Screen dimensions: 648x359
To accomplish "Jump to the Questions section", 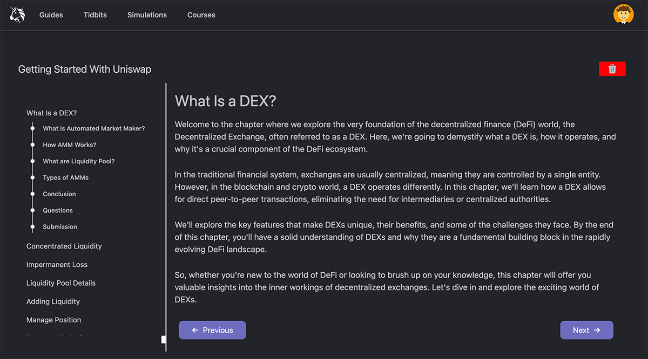I will pyautogui.click(x=58, y=211).
